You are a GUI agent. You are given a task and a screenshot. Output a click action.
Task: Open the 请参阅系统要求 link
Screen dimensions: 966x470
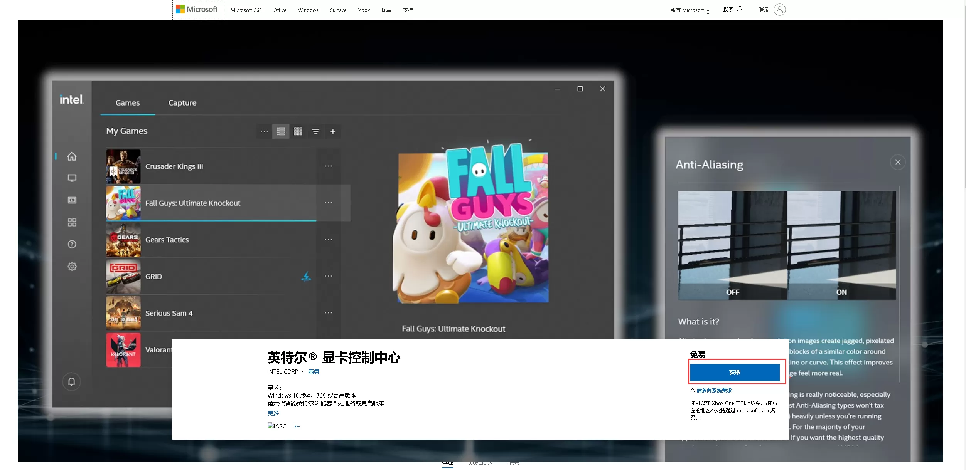(x=714, y=390)
